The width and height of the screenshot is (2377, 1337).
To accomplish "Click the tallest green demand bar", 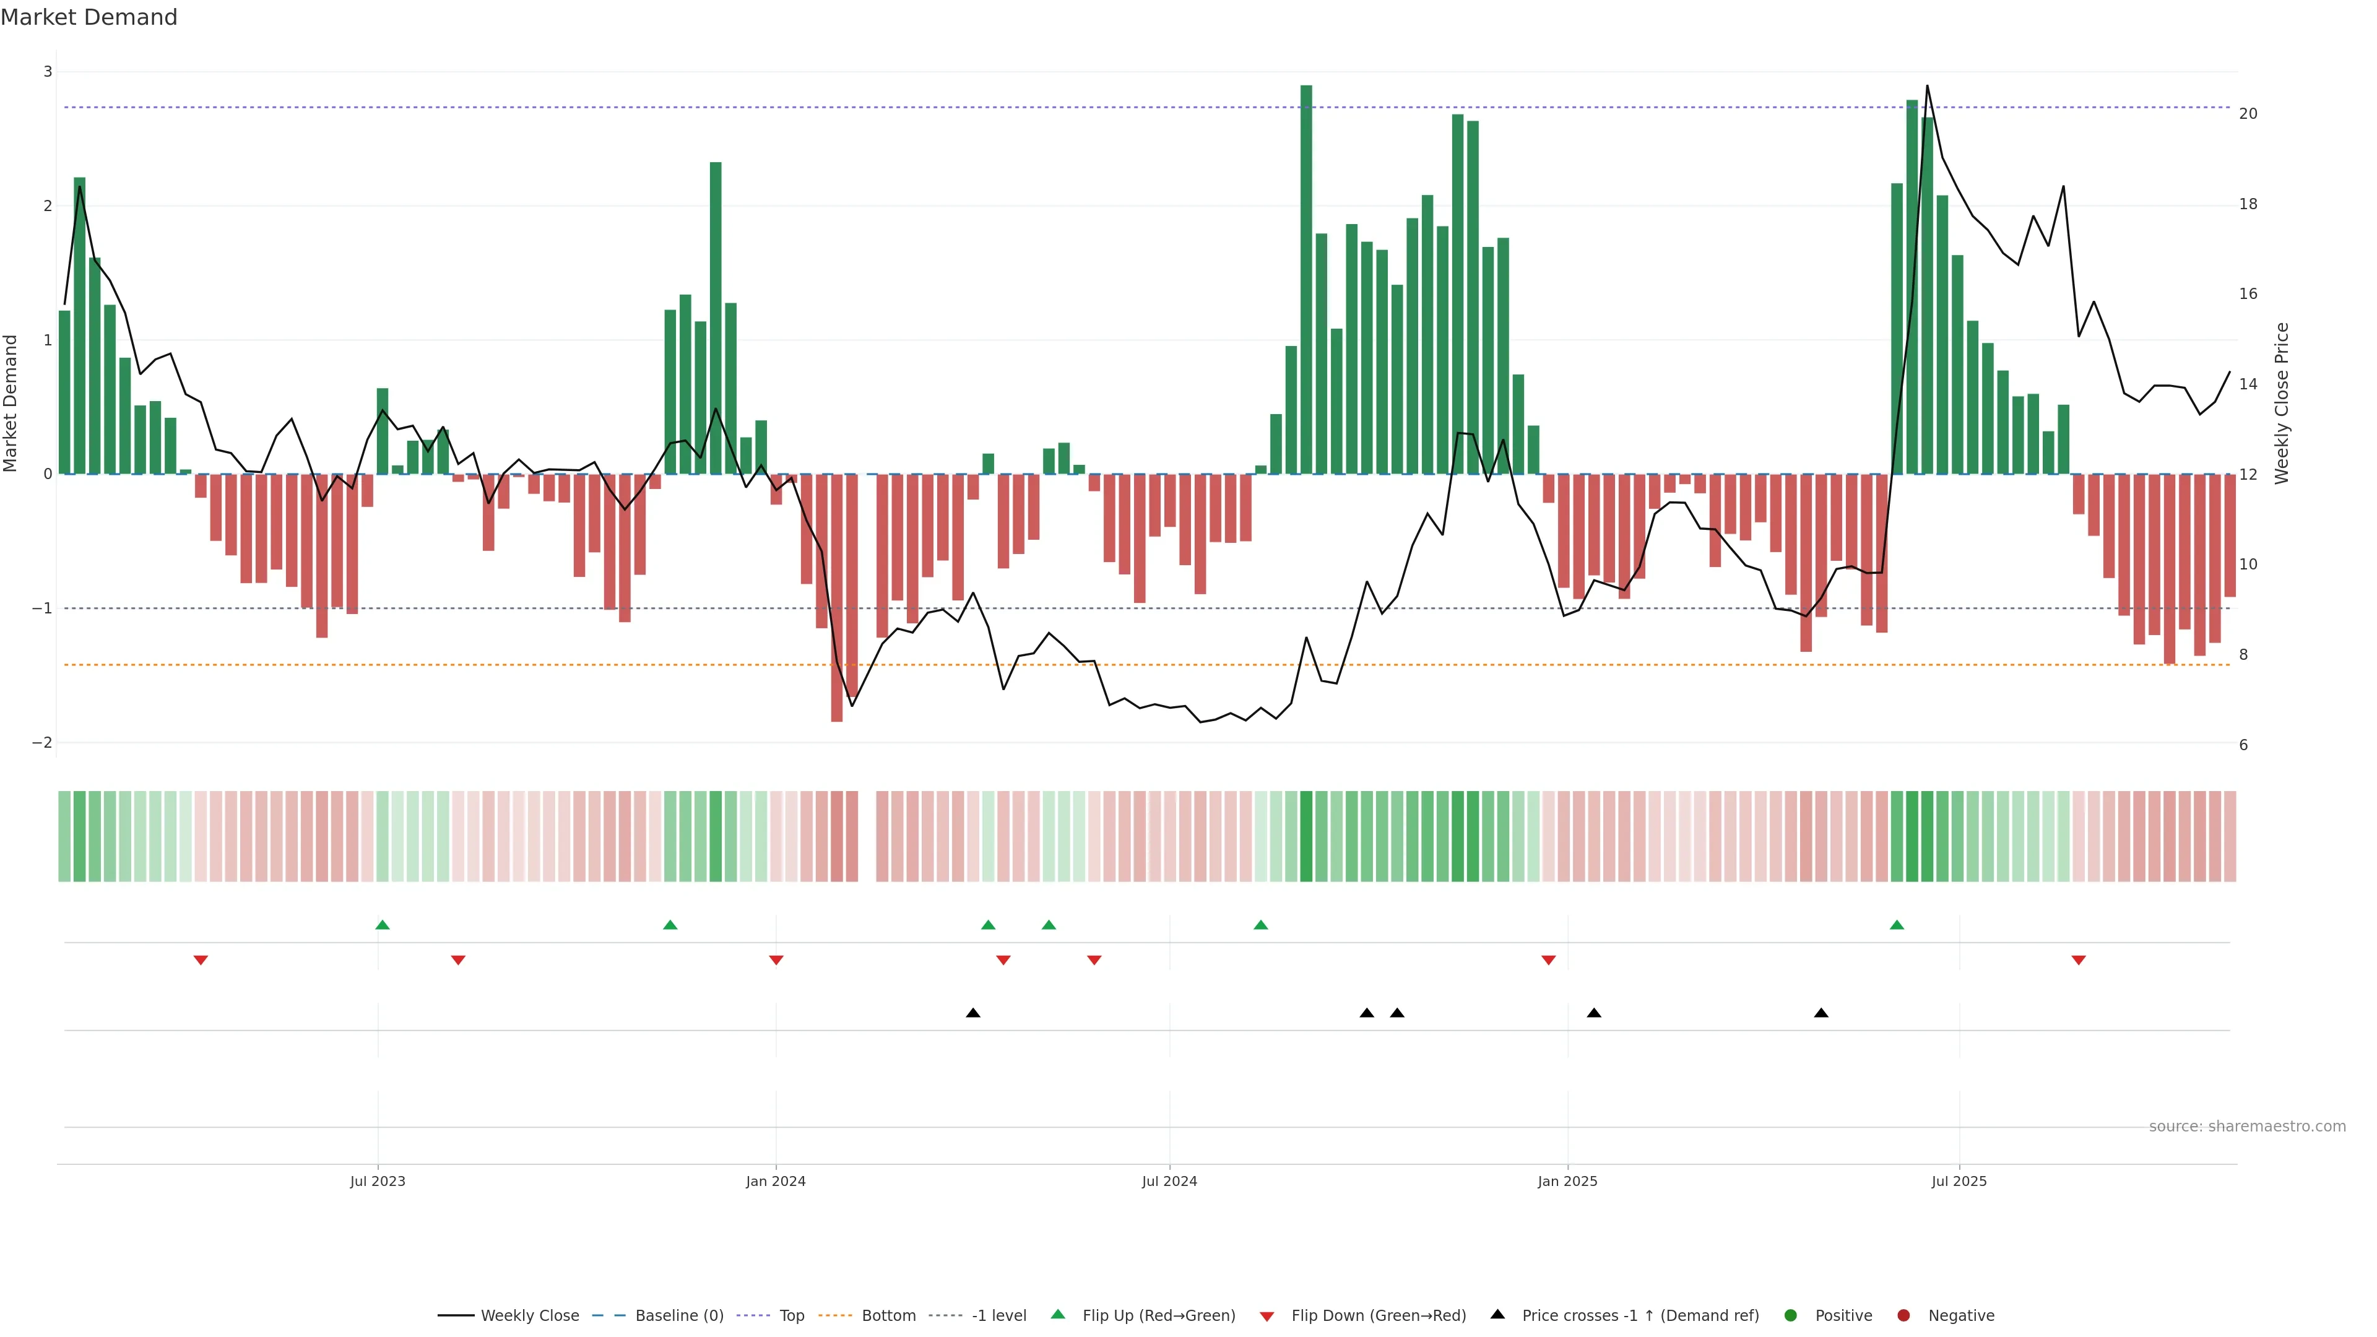I will [1305, 277].
